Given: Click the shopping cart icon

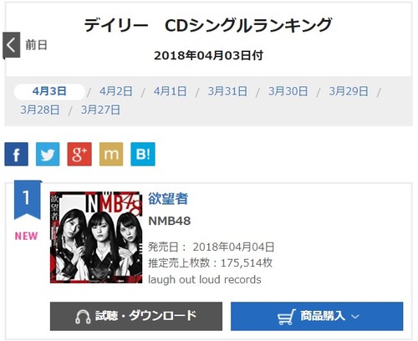Looking at the screenshot, I should 287,317.
